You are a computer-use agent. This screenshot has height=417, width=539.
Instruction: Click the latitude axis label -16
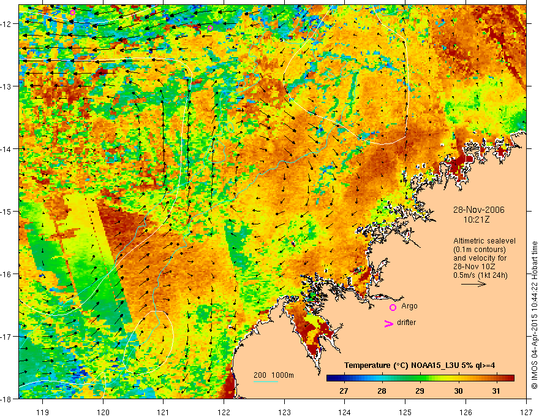(x=6, y=274)
